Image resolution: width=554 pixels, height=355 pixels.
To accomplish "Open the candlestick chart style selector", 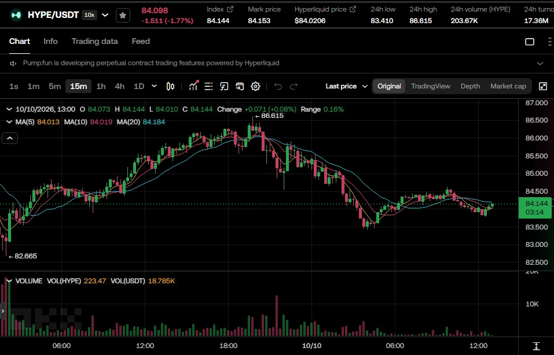I will click(x=170, y=87).
